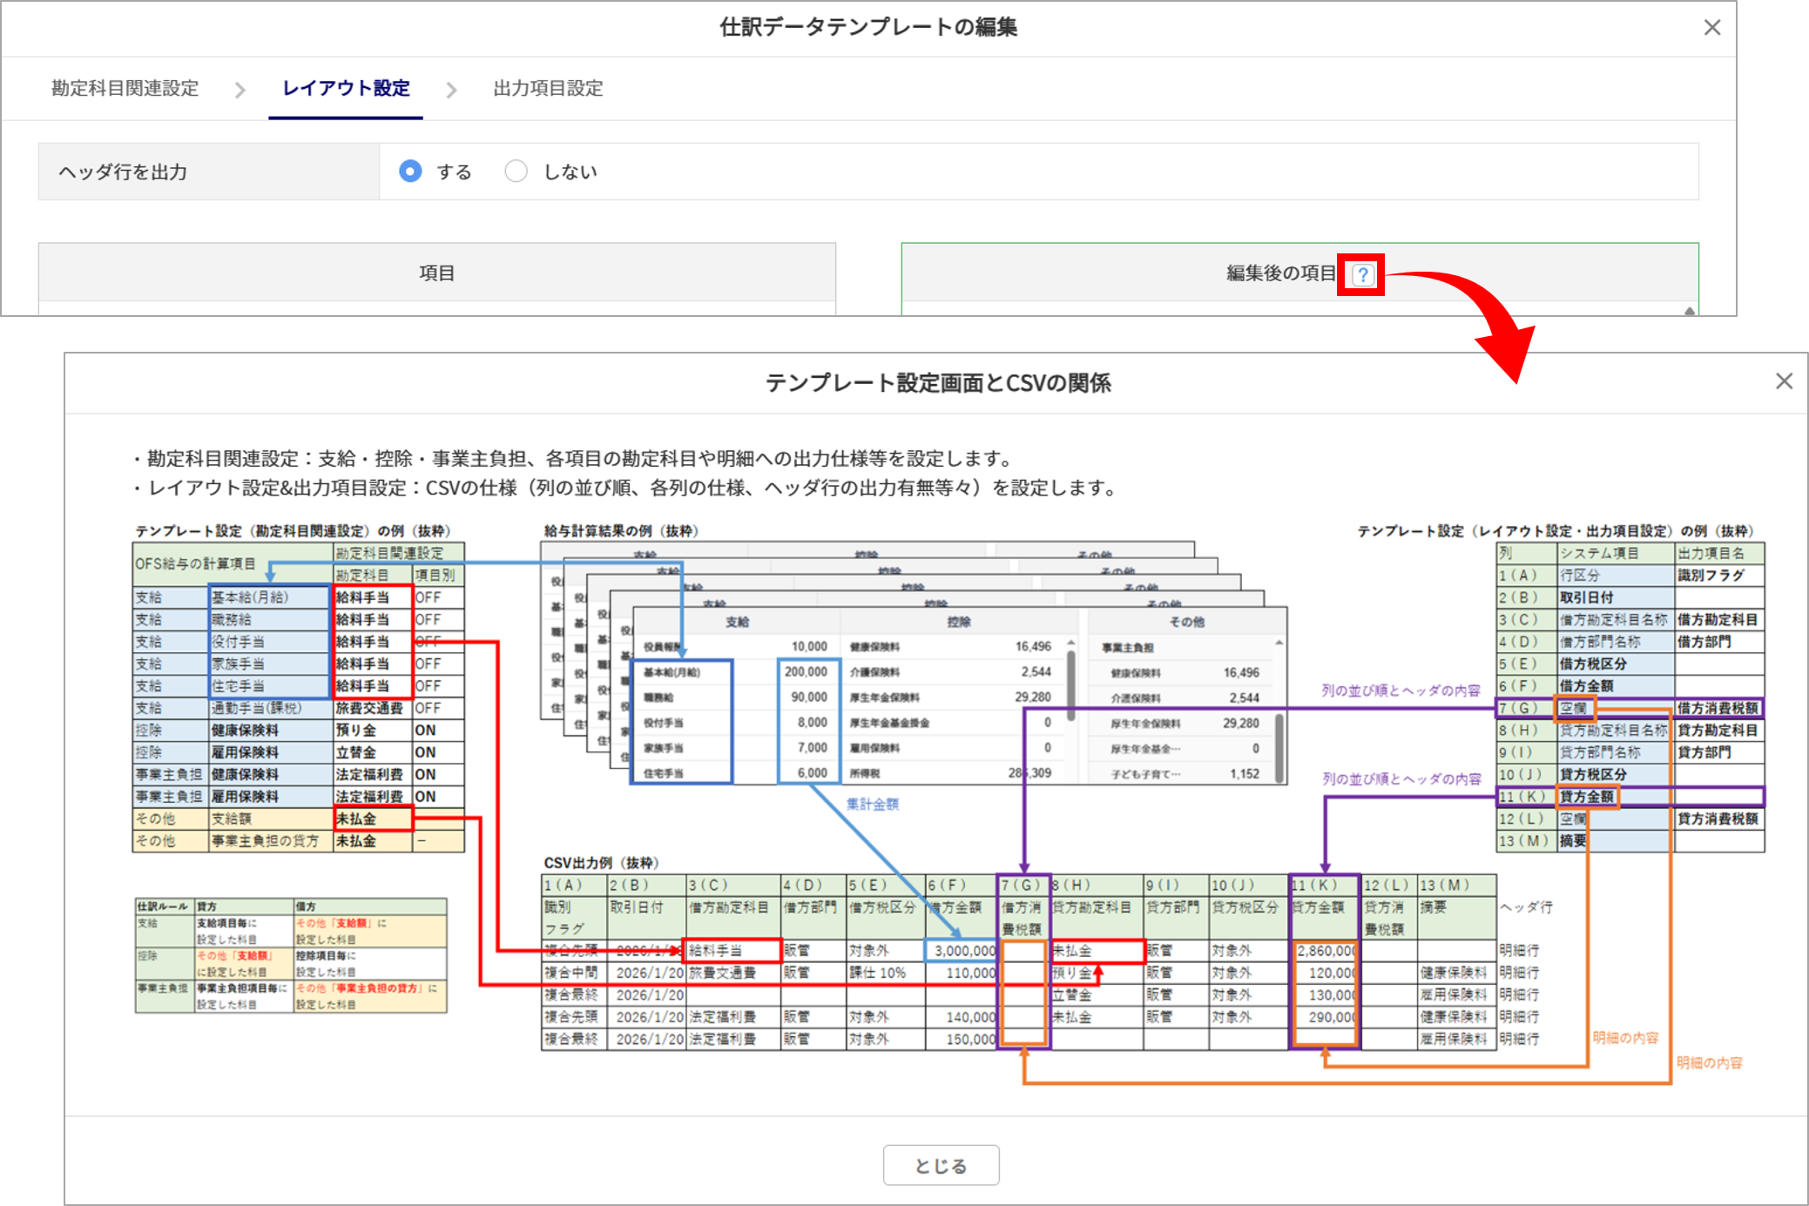
Task: Click the active レイアウト設定 tab
Action: click(x=346, y=89)
